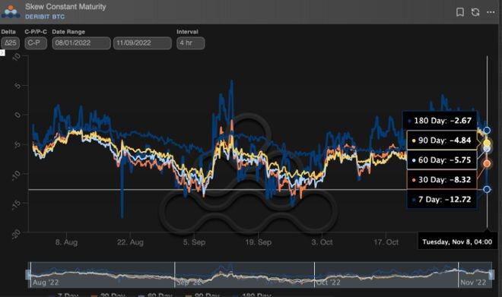Image resolution: width=502 pixels, height=297 pixels.
Task: Click the 22. Aug x-axis label
Action: tap(130, 242)
